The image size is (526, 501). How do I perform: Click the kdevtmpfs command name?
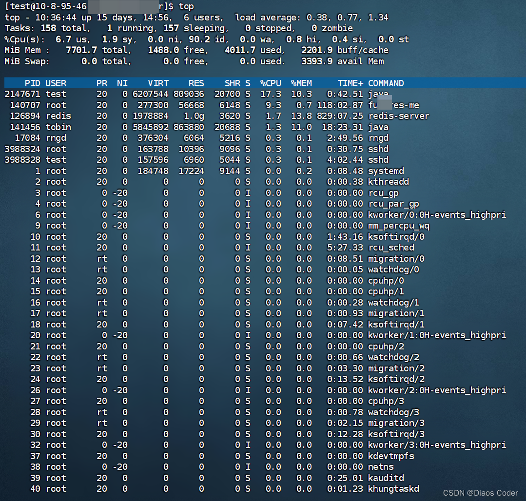point(391,456)
